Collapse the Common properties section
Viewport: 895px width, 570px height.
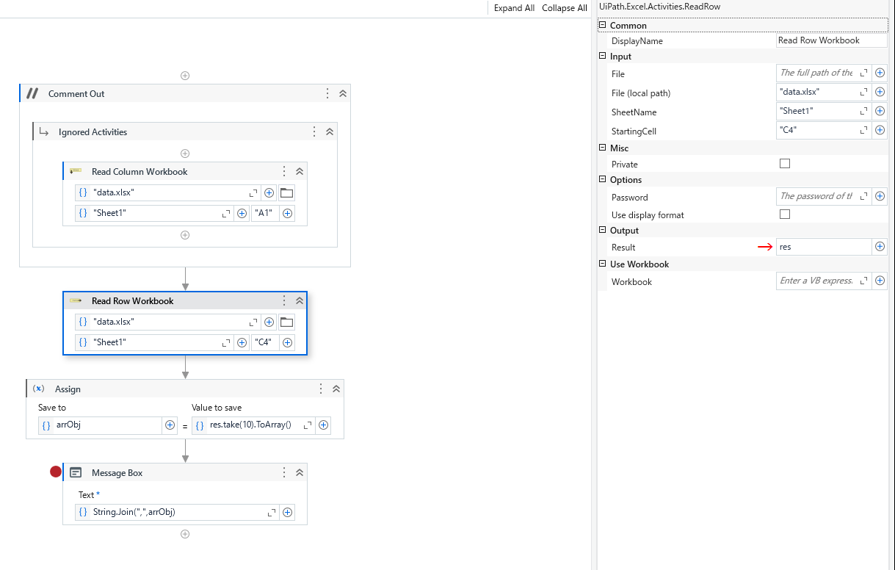tap(603, 25)
